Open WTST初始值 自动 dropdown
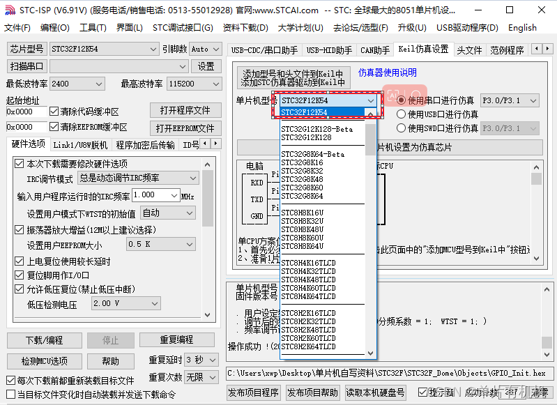Screen dimensions: 557x405 pyautogui.click(x=168, y=213)
